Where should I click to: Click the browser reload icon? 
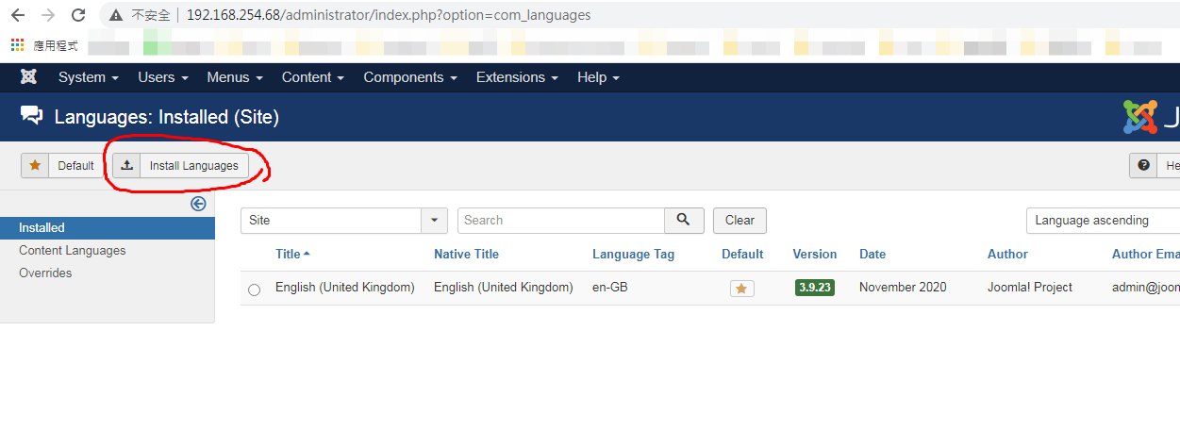(78, 15)
